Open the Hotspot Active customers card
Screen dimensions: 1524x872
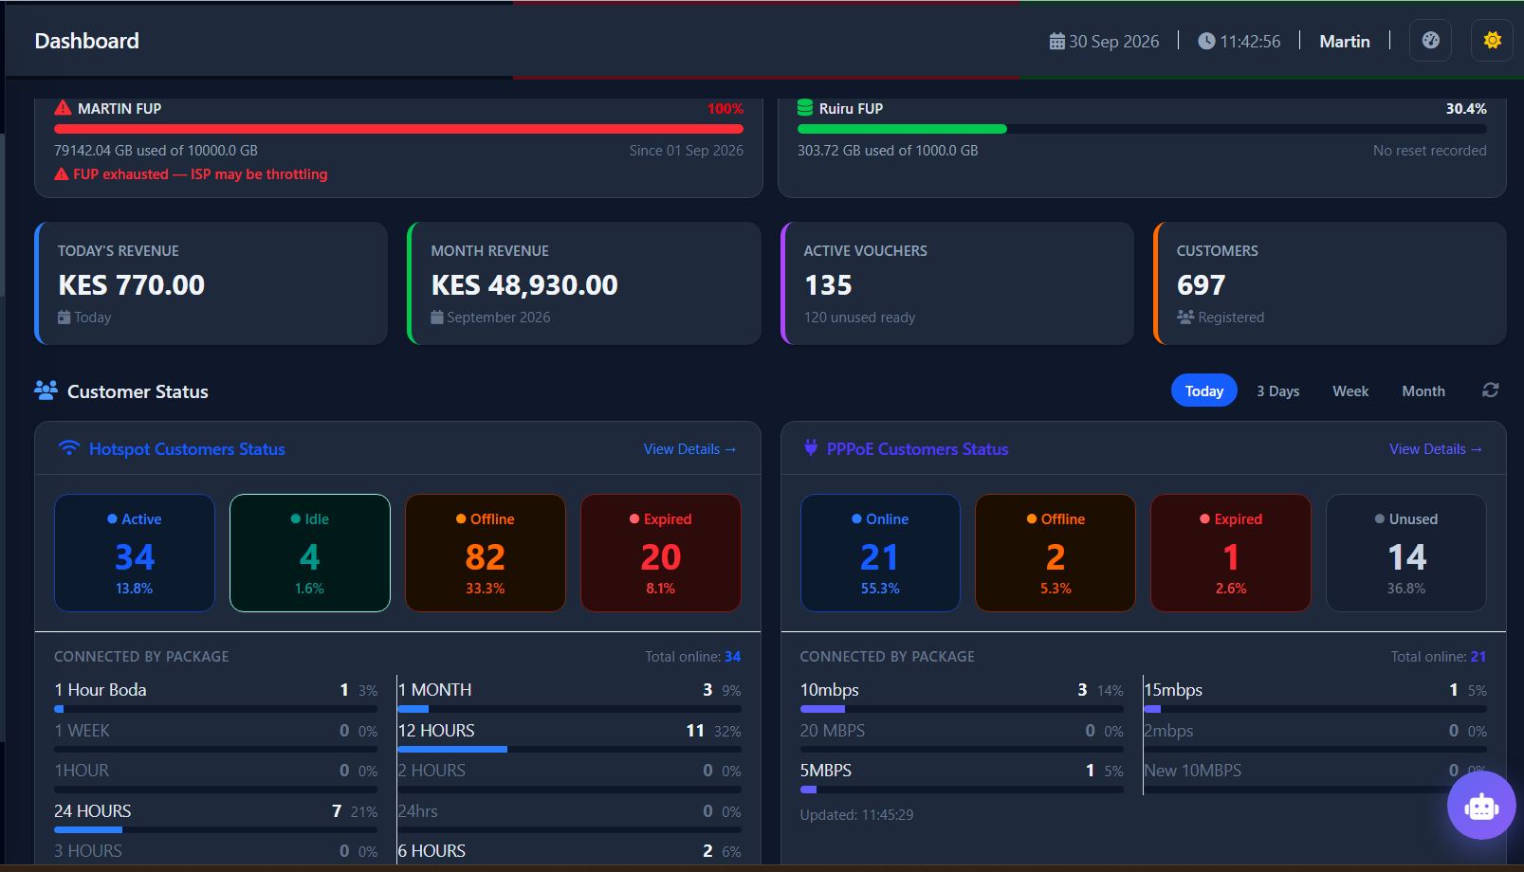click(135, 554)
